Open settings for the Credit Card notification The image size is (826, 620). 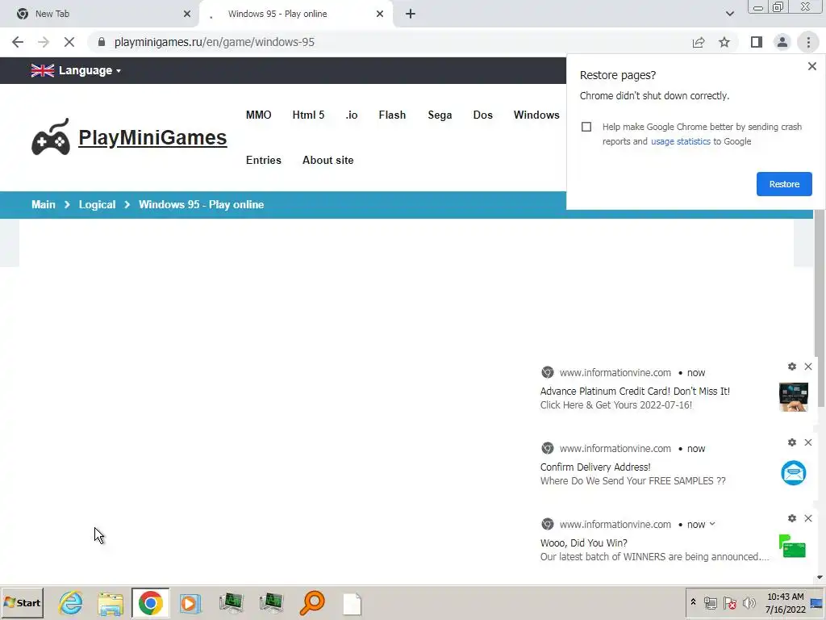tap(792, 367)
